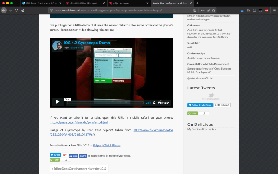The height and width of the screenshot is (174, 278).
Task: Open Vimeo logo link in player
Action: coord(163,102)
